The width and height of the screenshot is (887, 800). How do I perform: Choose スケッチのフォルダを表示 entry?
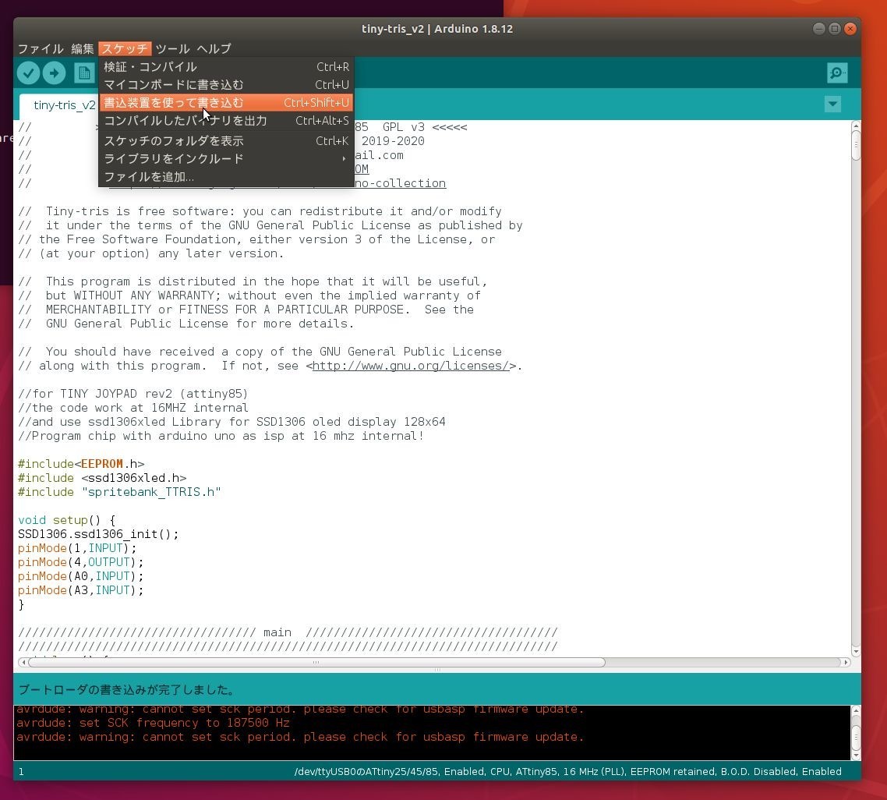(226, 141)
